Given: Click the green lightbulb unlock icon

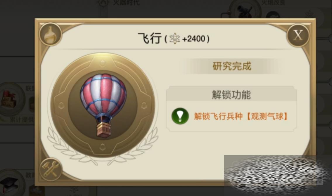Looking at the screenshot, I should [x=180, y=116].
